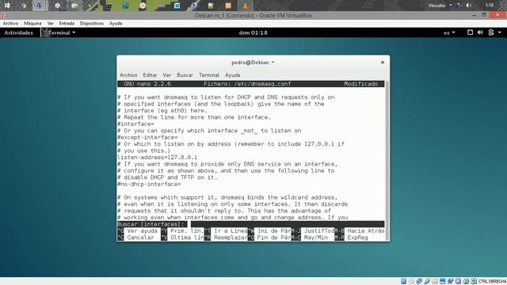Expand the GNOME system menu arrow
This screenshot has height=285, width=507.
coord(500,32)
